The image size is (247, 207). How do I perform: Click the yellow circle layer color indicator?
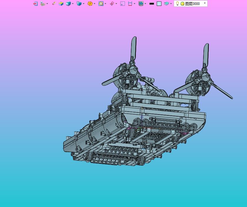click(x=182, y=4)
